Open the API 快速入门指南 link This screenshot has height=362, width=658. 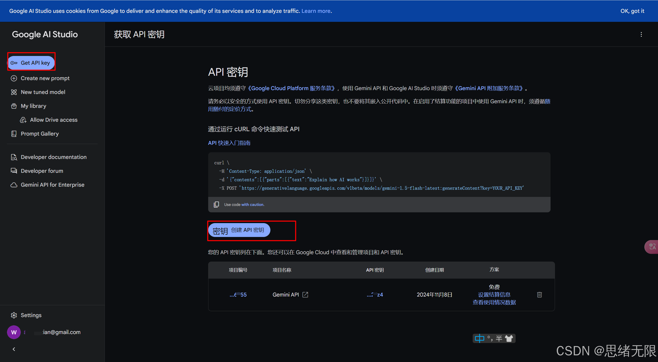click(x=229, y=143)
